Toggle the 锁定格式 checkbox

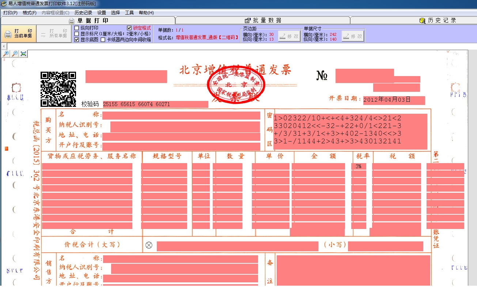click(x=129, y=28)
